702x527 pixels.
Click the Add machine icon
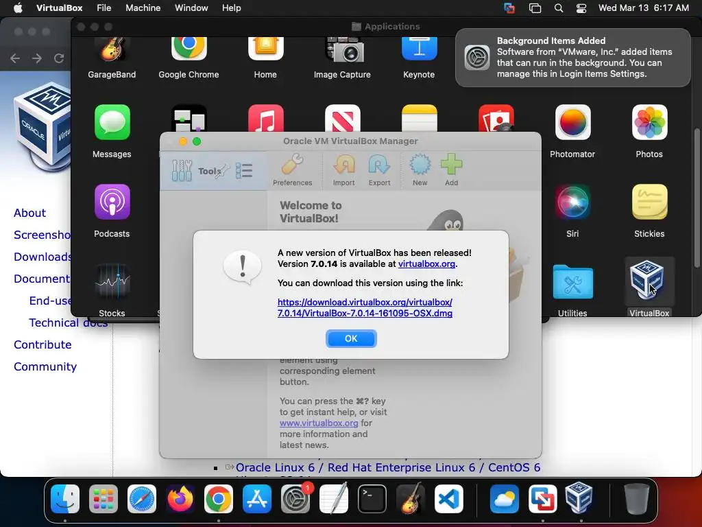[451, 170]
